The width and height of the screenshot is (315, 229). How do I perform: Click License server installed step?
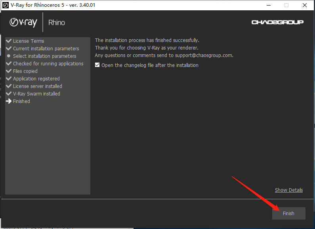(x=38, y=86)
